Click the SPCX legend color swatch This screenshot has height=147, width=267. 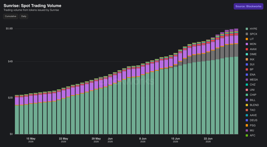click(x=247, y=34)
